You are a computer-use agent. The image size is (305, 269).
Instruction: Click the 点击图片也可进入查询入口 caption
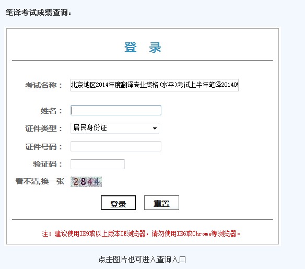142,260
